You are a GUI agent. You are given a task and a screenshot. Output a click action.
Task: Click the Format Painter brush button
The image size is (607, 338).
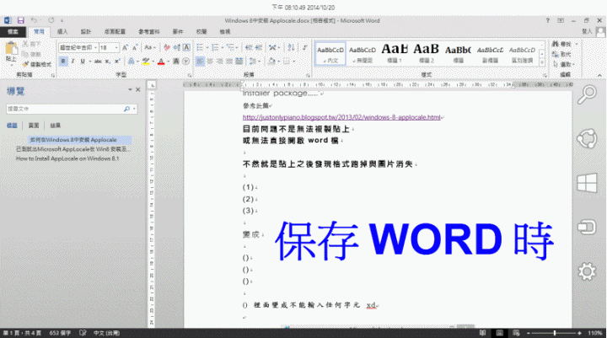pyautogui.click(x=37, y=64)
